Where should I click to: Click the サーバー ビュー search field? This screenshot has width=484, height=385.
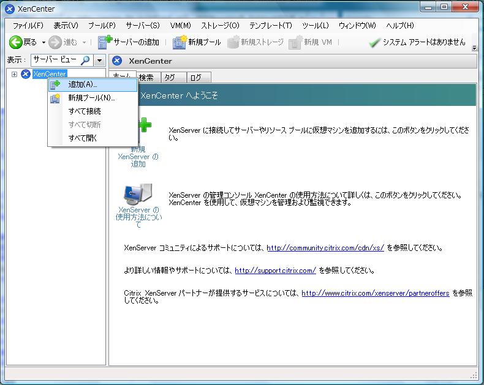pyautogui.click(x=62, y=61)
